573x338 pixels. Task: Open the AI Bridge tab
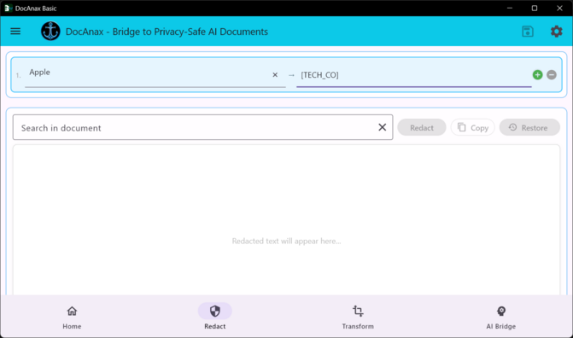[501, 317]
